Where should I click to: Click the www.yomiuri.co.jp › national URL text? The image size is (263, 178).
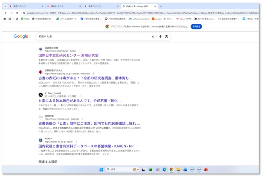click(x=62, y=119)
